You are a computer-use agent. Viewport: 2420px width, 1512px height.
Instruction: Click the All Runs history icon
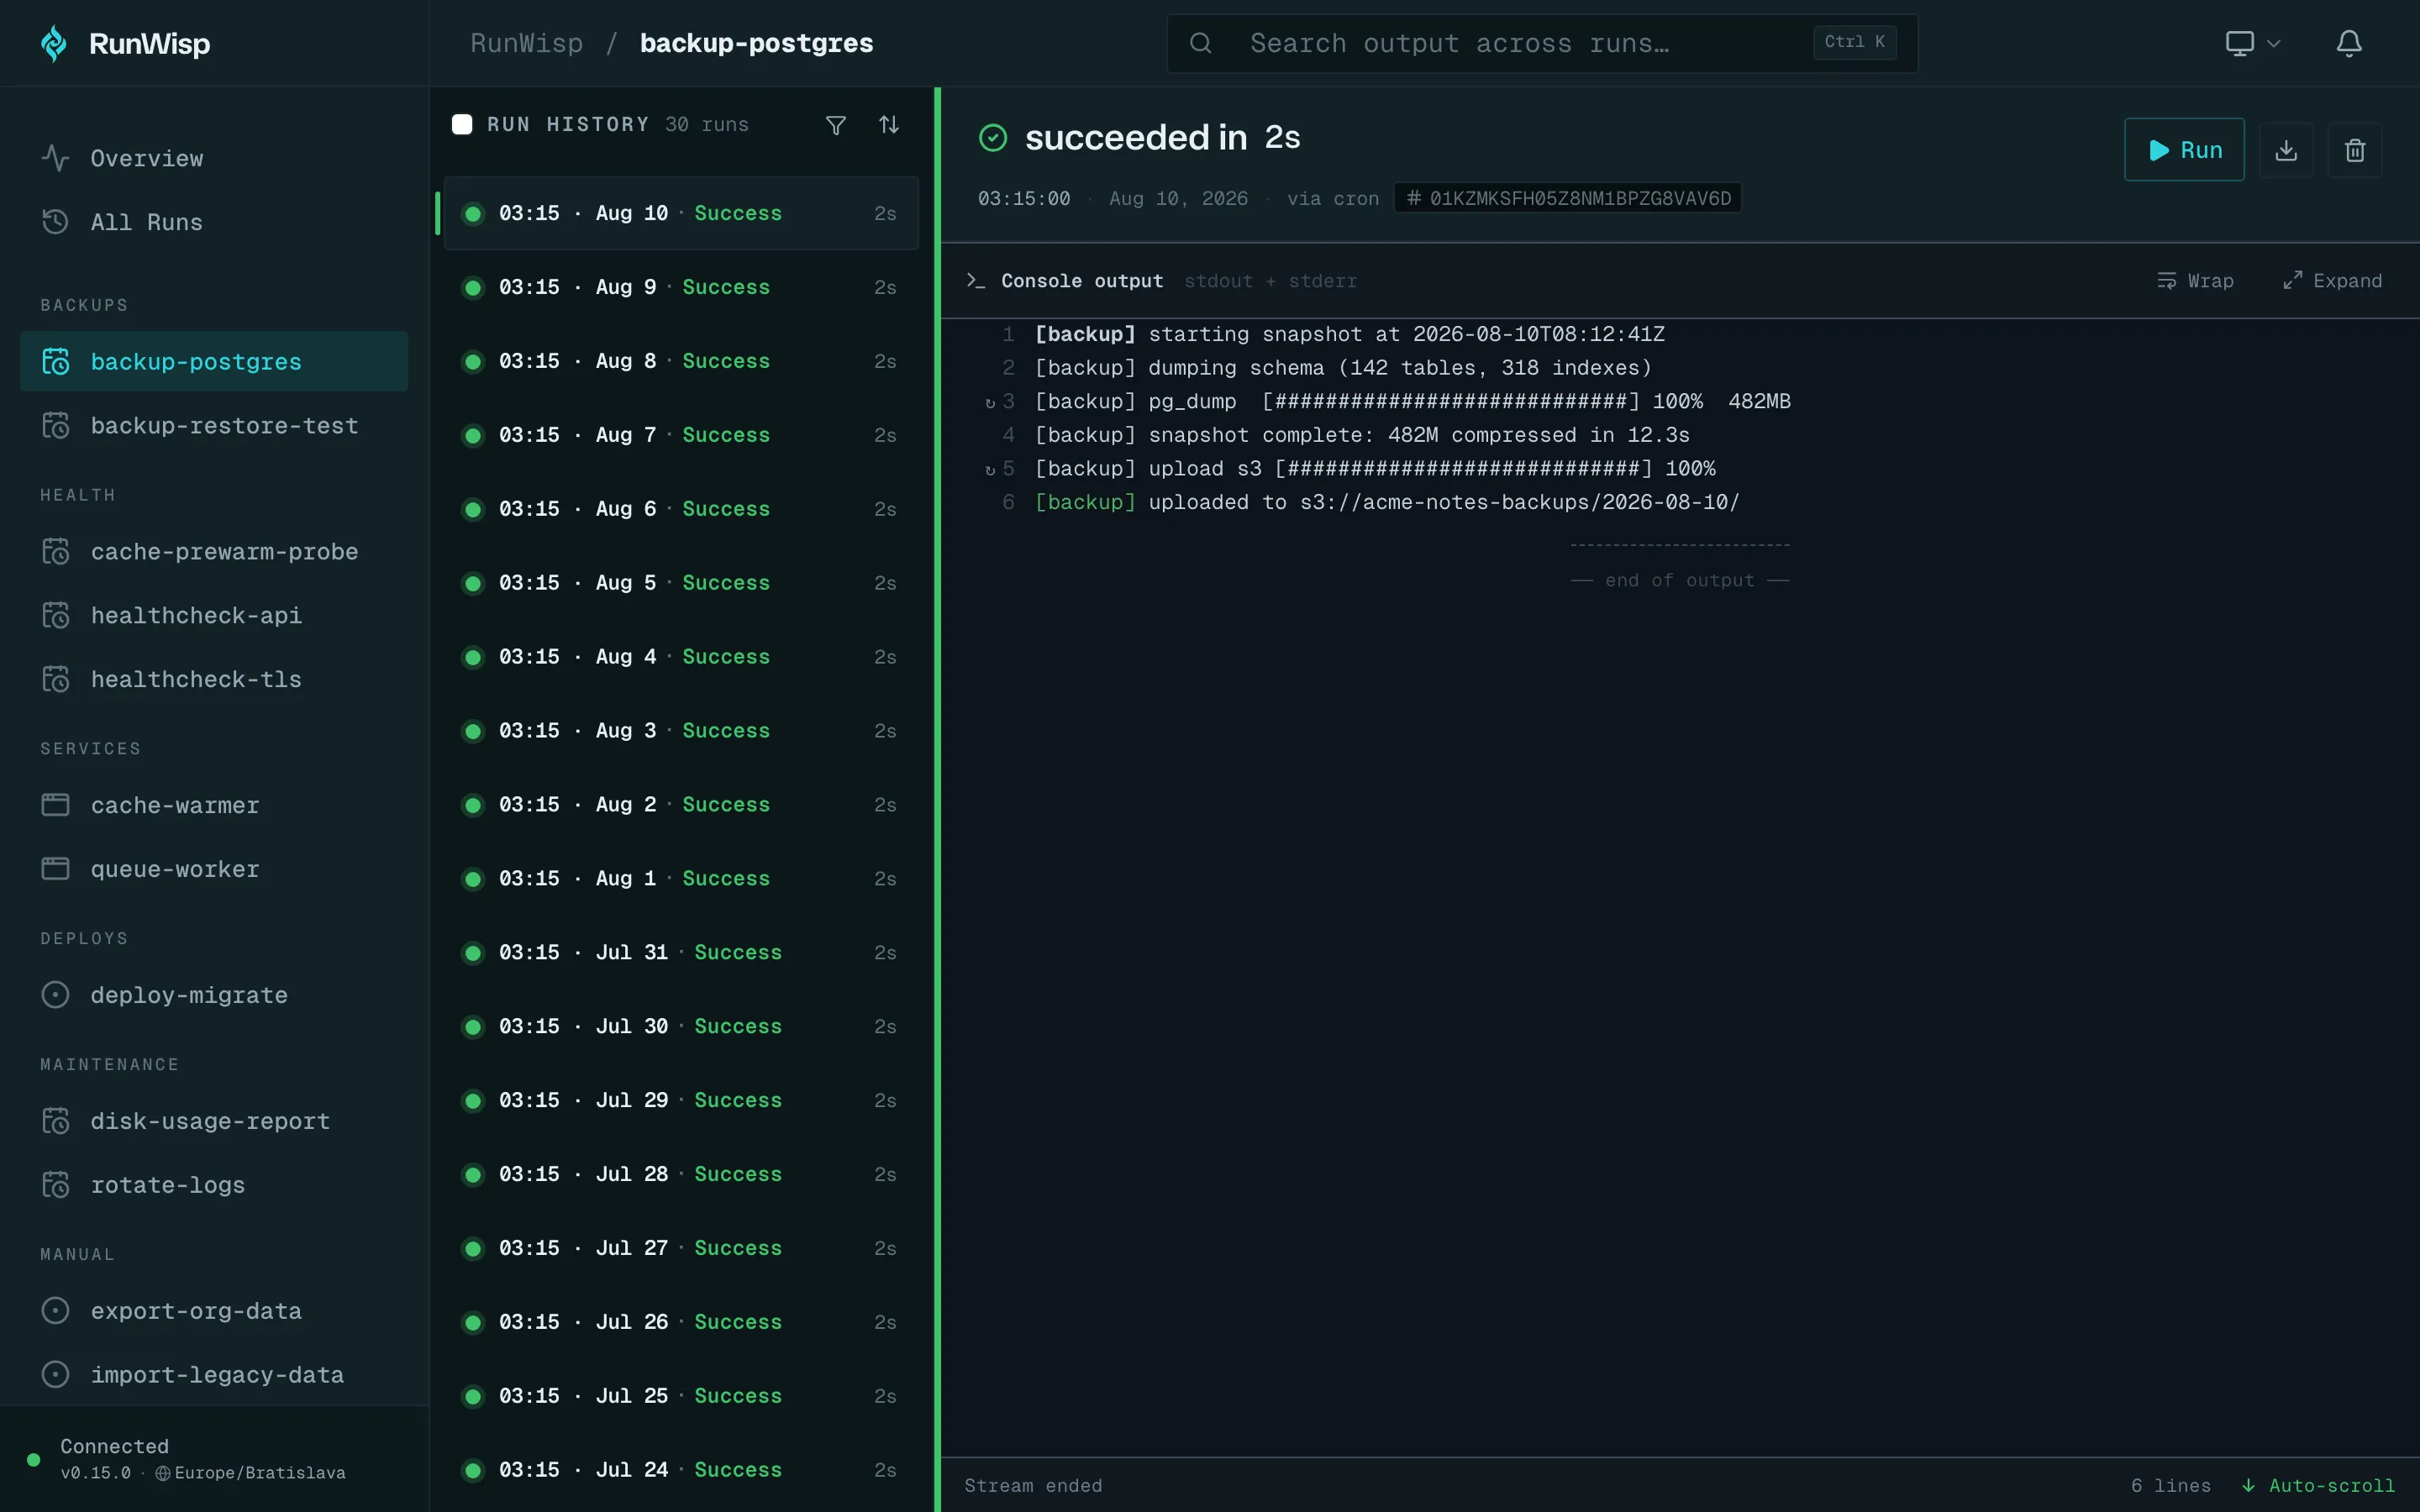pos(56,222)
